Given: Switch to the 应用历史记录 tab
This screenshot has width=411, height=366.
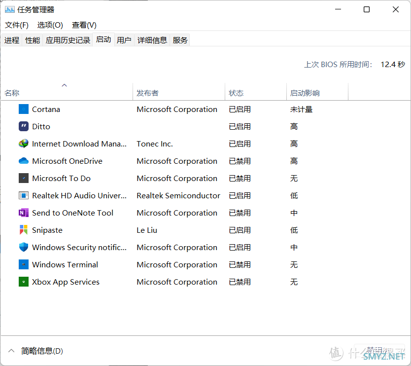Looking at the screenshot, I should click(68, 40).
